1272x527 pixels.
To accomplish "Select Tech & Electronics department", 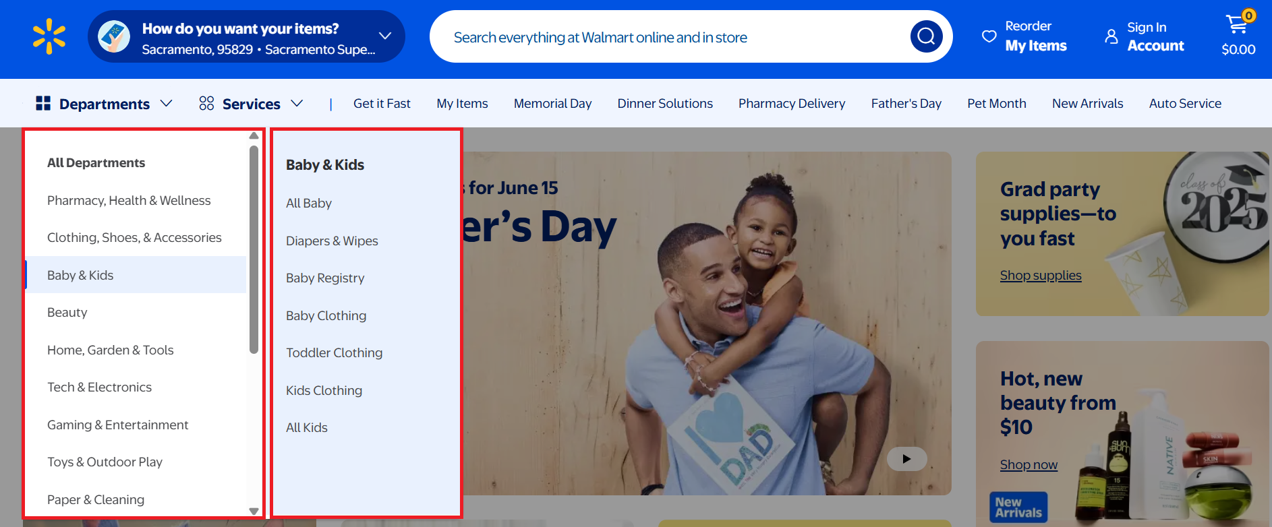I will [x=99, y=387].
